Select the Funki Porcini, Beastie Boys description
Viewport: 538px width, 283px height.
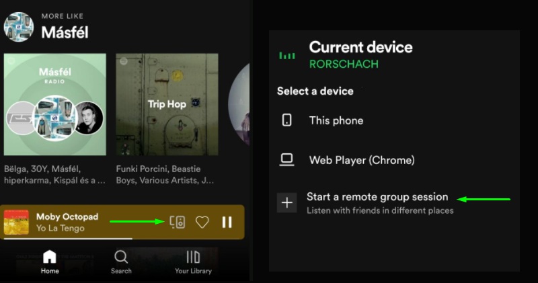pyautogui.click(x=165, y=175)
